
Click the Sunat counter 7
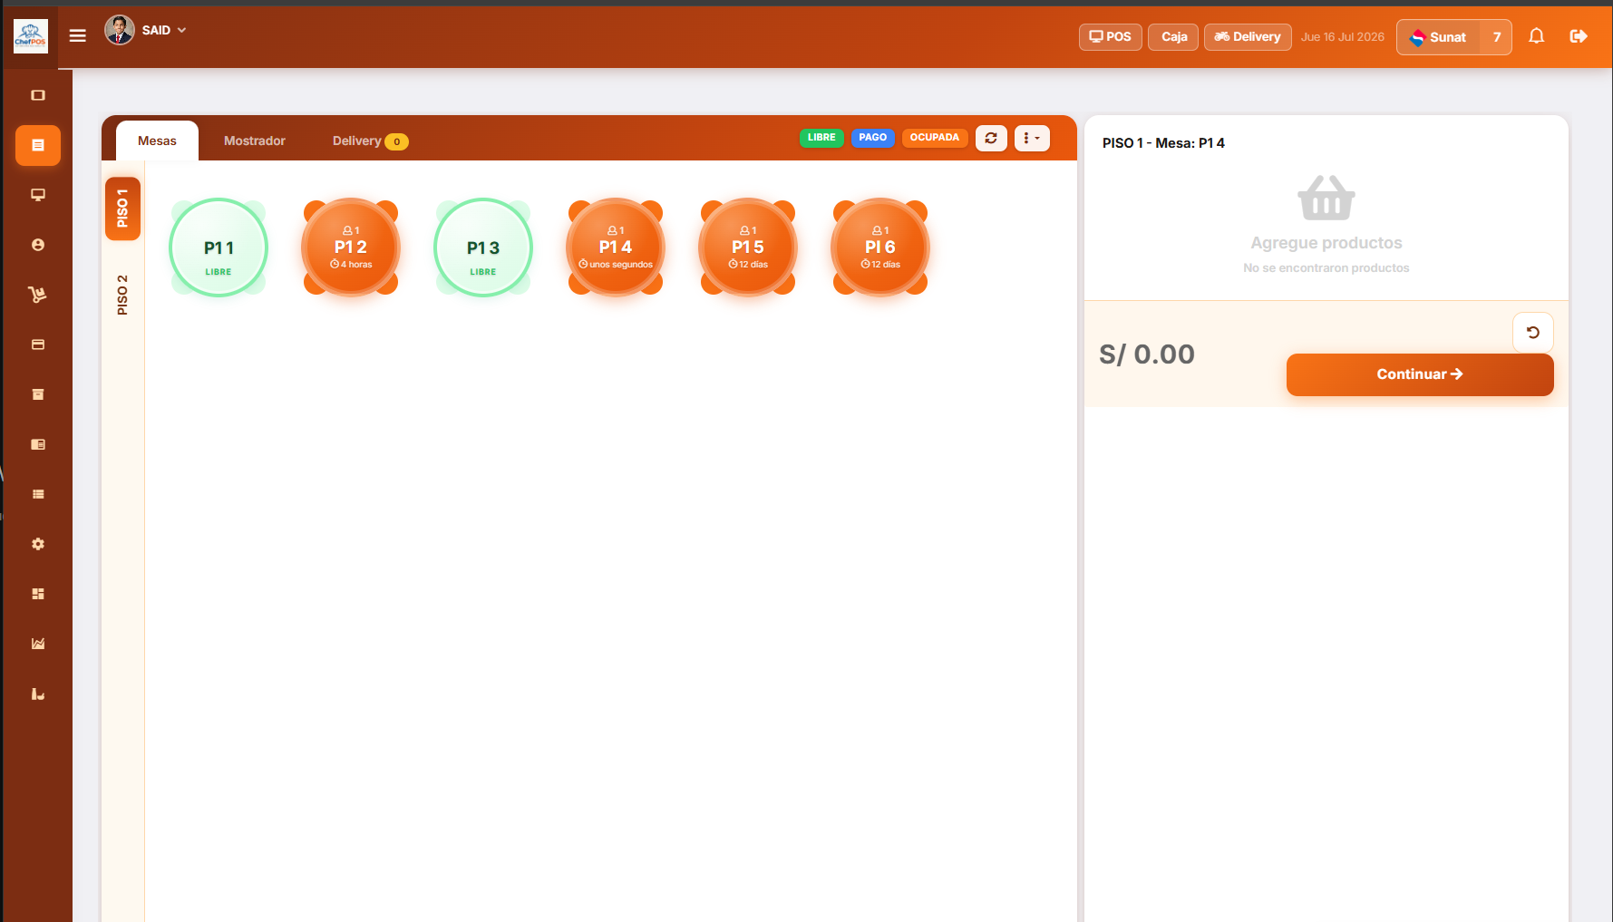tap(1497, 37)
